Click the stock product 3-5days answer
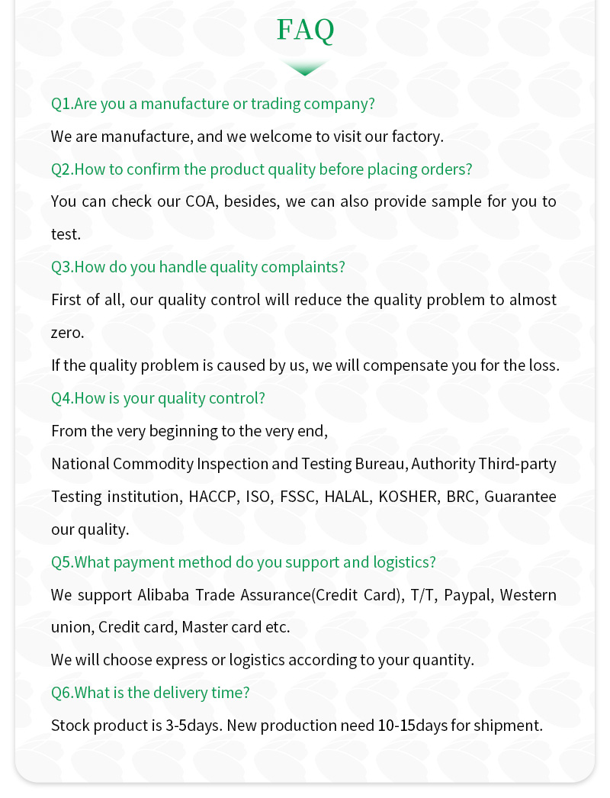Viewport: 610px width, 798px height. [x=297, y=726]
